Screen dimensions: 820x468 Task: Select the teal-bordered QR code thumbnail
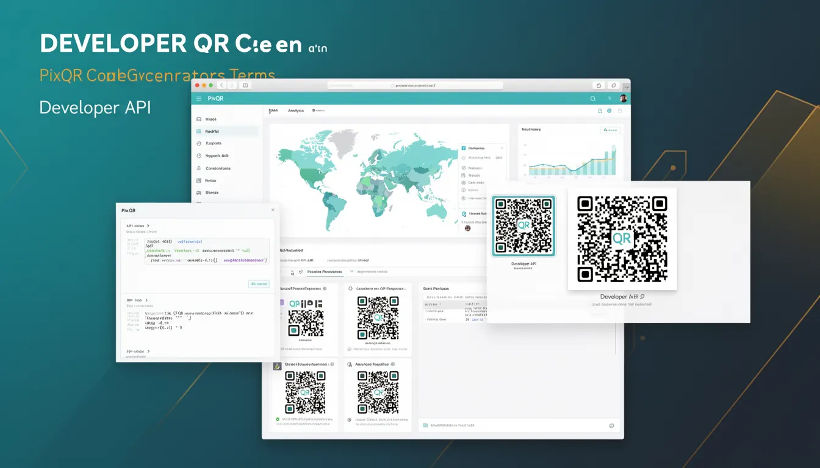pos(523,226)
